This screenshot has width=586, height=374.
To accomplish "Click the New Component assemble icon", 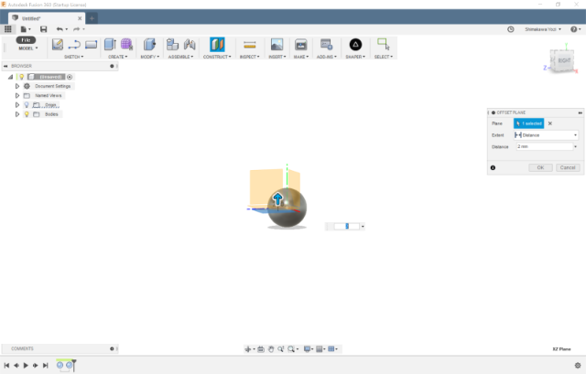I will coord(172,45).
